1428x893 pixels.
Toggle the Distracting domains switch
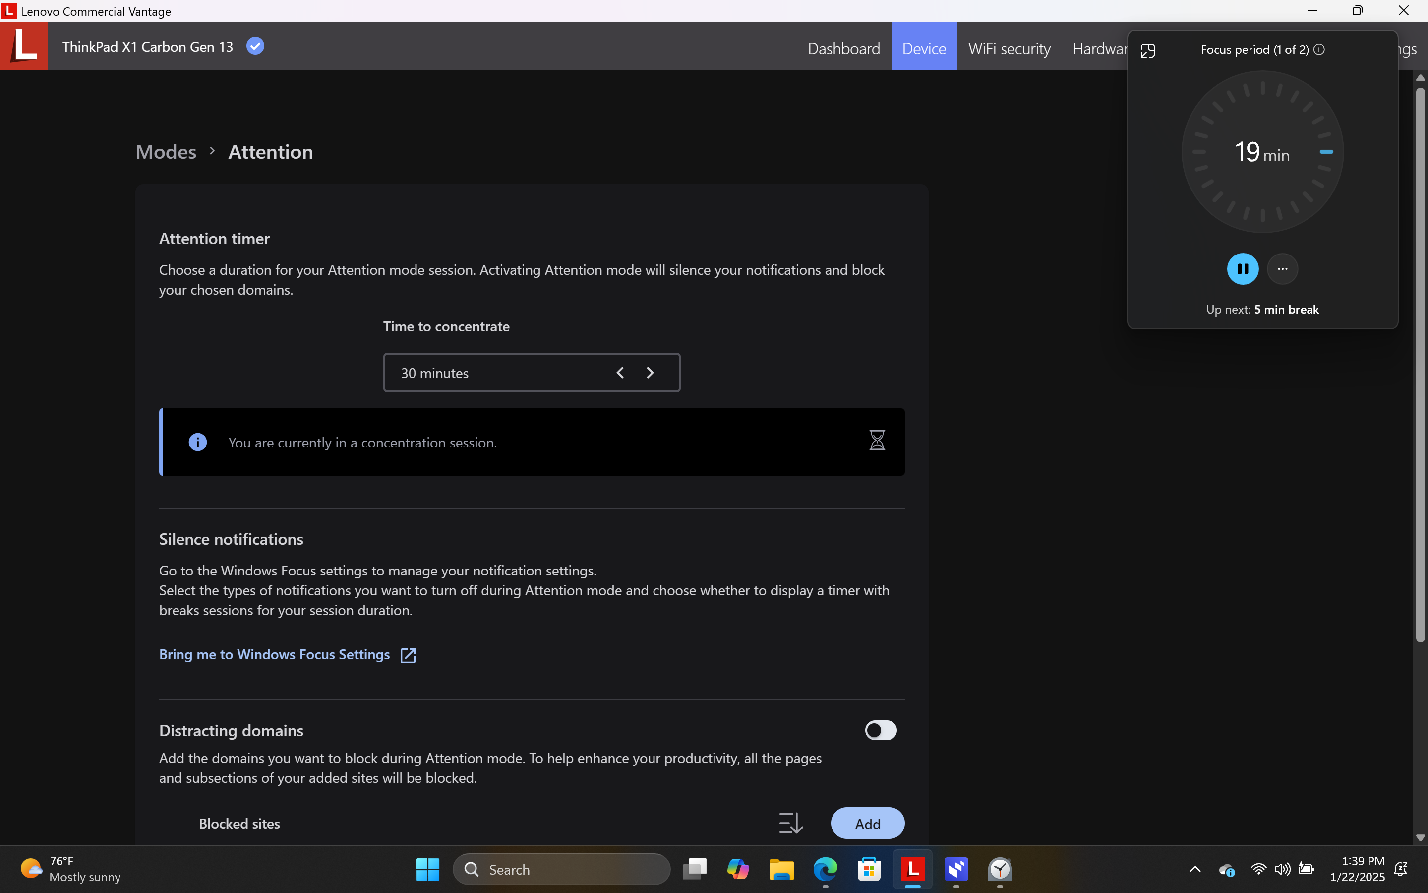click(881, 731)
